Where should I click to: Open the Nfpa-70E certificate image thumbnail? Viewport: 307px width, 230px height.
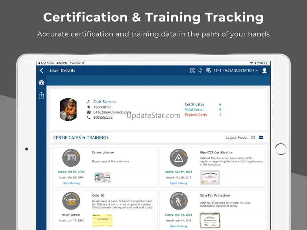coord(210,177)
